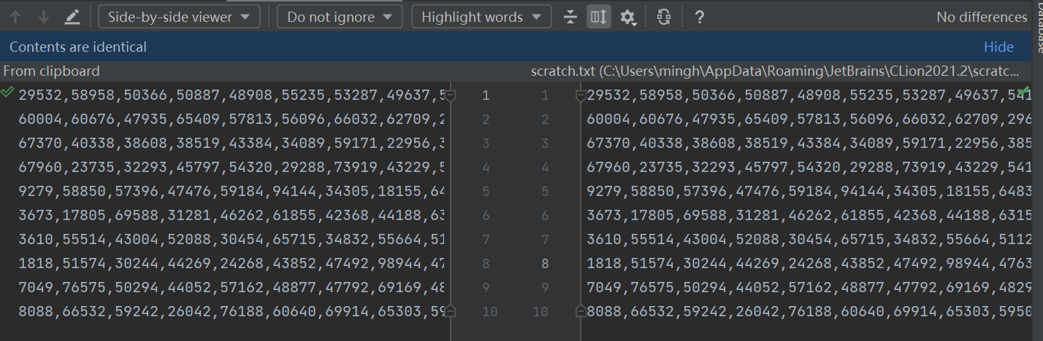1043x341 pixels.
Task: Click right pane line starting 67370,40338
Action: pos(809,144)
